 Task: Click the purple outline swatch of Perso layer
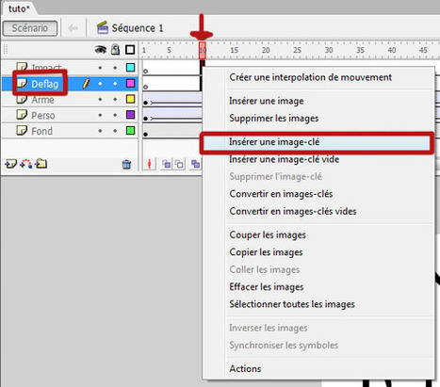[x=130, y=115]
